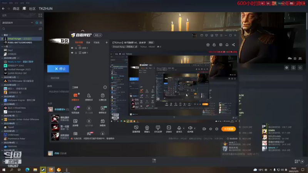Toggle preview eye icon near 关闭直播
The height and width of the screenshot is (173, 308).
(211, 129)
